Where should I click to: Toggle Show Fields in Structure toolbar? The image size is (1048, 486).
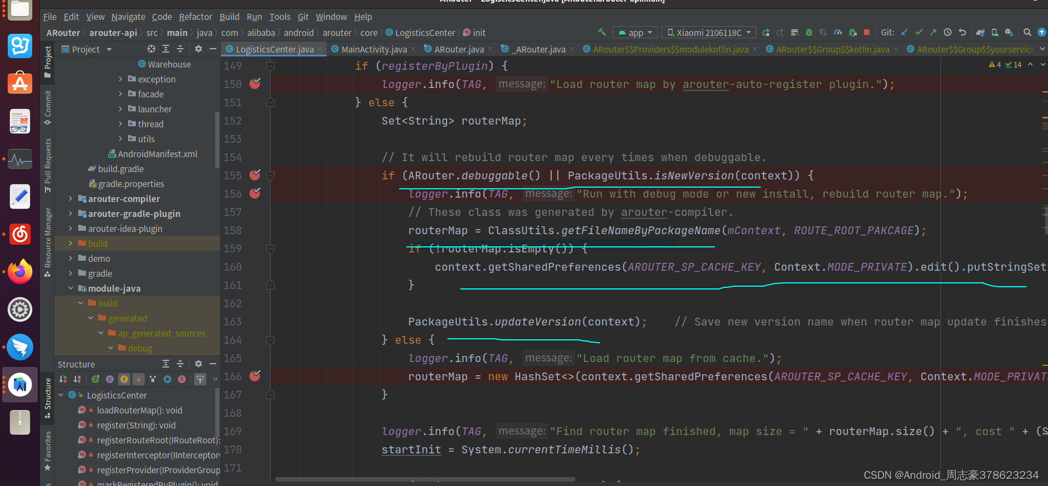coord(124,379)
